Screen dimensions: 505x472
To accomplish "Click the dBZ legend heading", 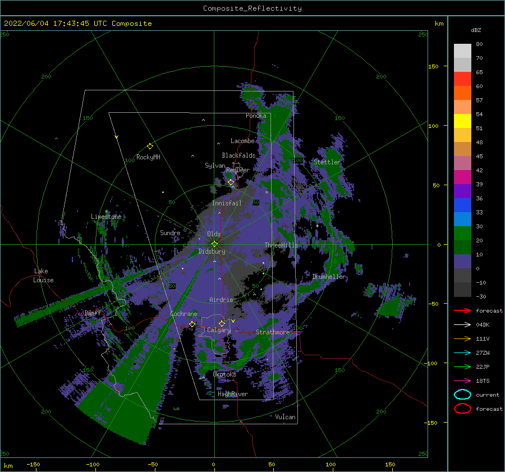I will pyautogui.click(x=476, y=30).
